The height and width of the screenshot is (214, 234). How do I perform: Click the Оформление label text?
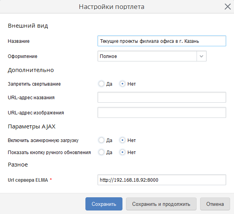pos(23,56)
